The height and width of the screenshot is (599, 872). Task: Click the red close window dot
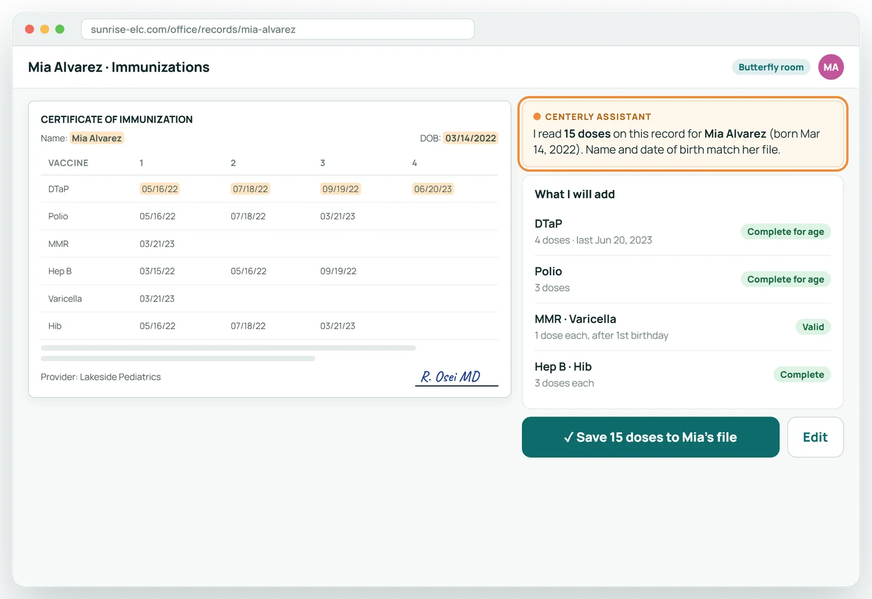[x=29, y=29]
